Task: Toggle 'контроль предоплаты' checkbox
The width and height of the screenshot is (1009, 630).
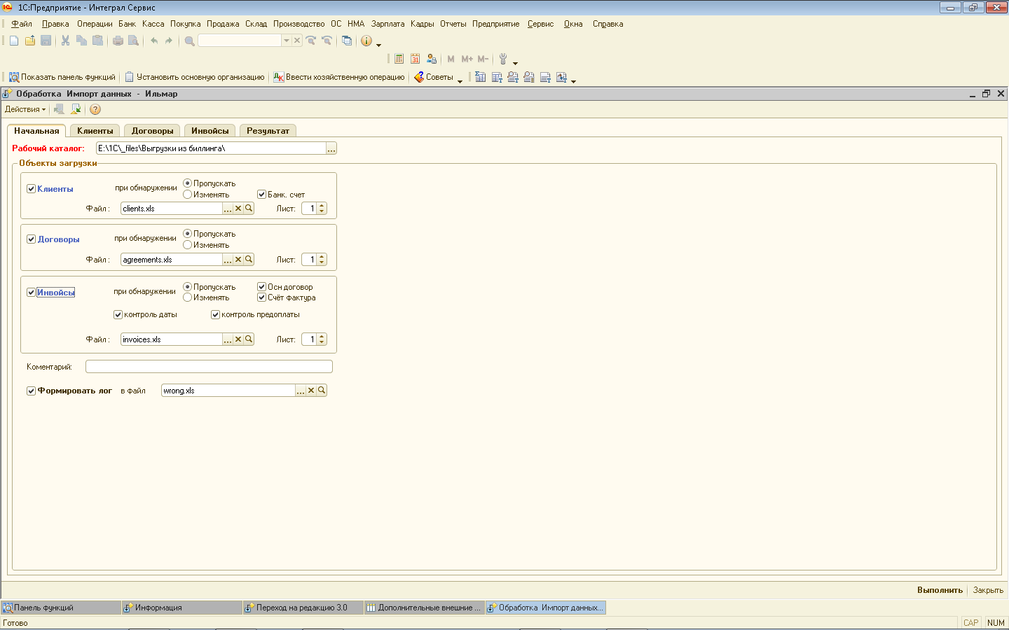Action: point(216,315)
